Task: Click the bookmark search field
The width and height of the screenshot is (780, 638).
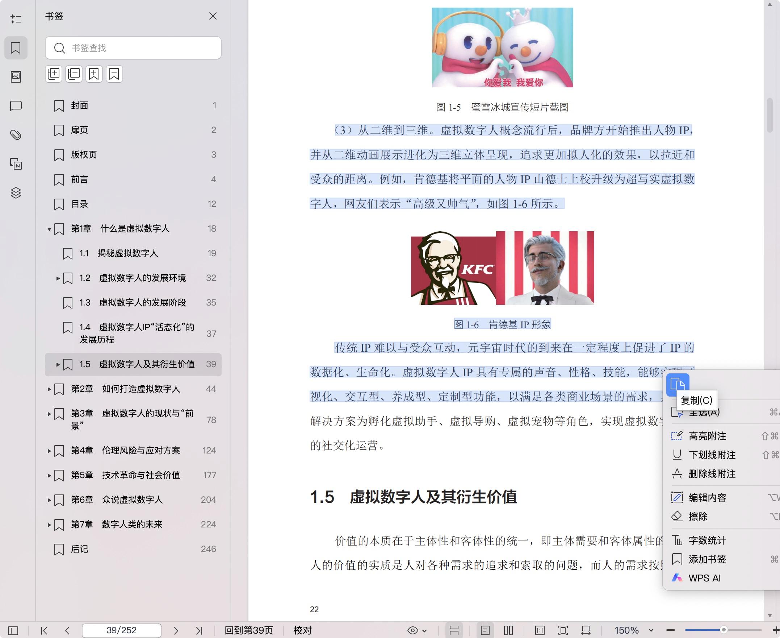Action: (x=133, y=48)
